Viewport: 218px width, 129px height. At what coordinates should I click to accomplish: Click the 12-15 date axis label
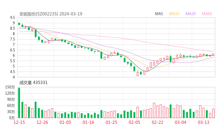19,122
